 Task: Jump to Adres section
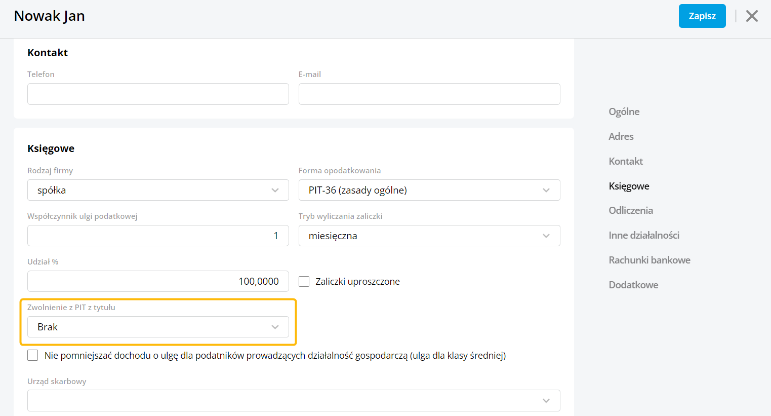pos(621,136)
